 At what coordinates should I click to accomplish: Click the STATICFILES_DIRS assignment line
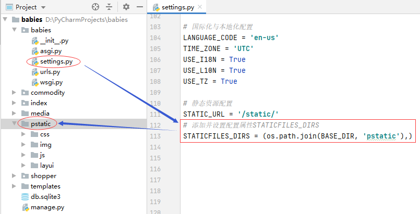(x=297, y=136)
